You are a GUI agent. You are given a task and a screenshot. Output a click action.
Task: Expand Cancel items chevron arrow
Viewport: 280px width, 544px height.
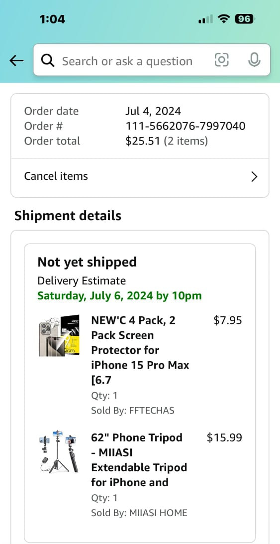[x=254, y=176]
